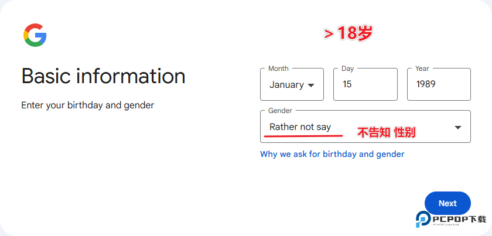Viewport: 492px width, 236px height.
Task: Click the Year field label
Action: [422, 69]
